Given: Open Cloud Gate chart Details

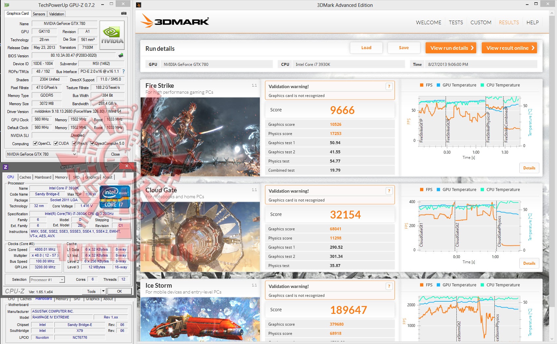Looking at the screenshot, I should (529, 263).
